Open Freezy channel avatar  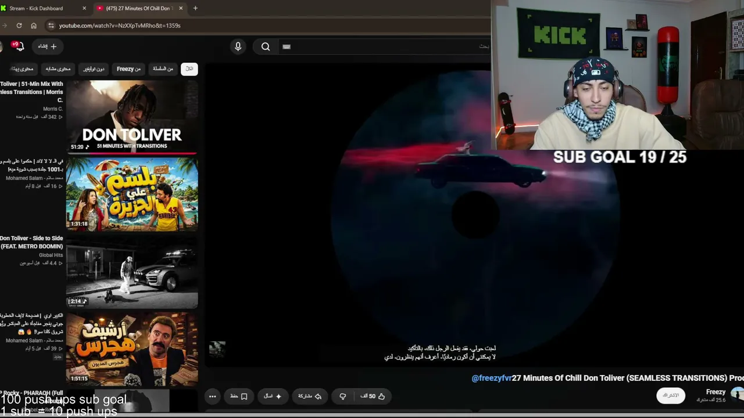(x=738, y=395)
